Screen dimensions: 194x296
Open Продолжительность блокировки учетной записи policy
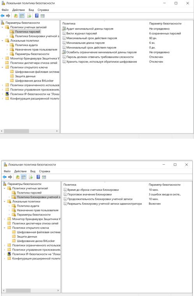(x=100, y=199)
